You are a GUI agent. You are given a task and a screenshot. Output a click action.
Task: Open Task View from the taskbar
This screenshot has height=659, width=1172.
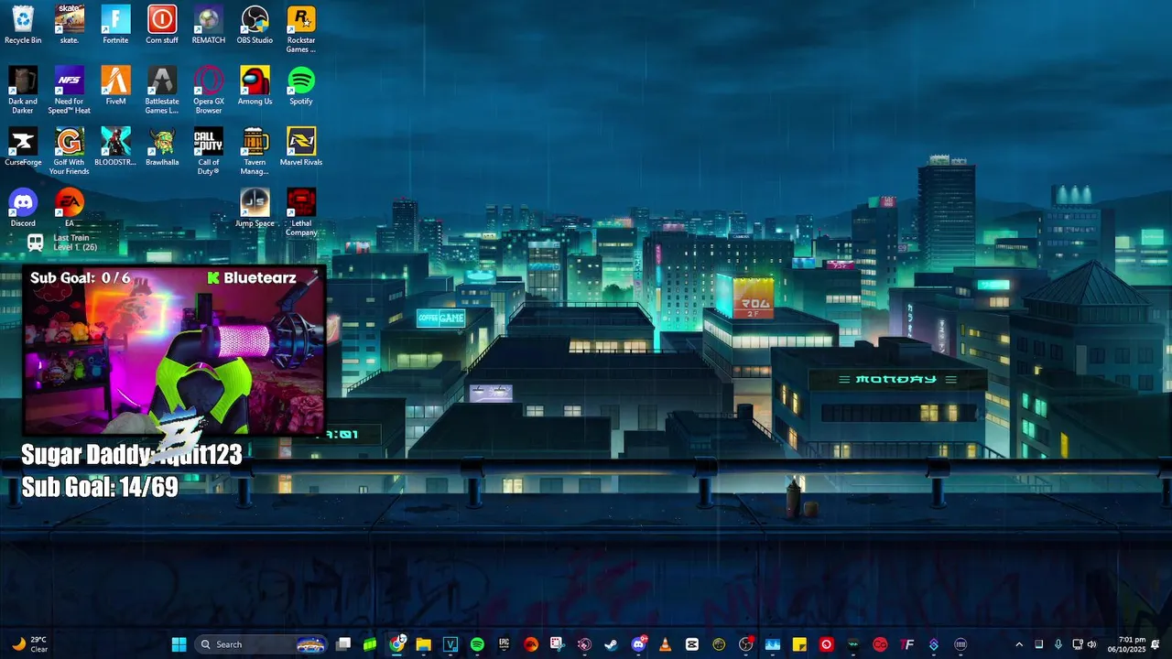pos(342,644)
